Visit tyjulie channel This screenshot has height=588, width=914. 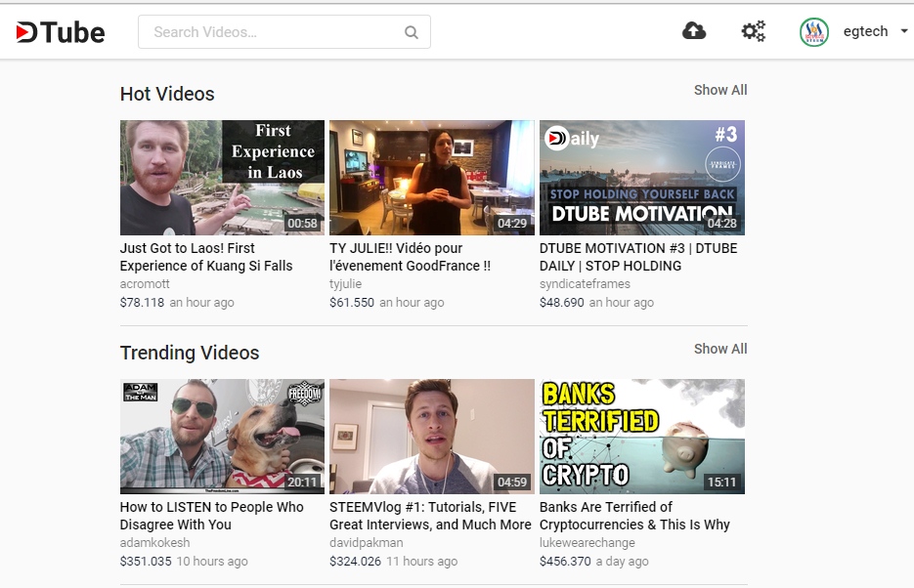[346, 284]
